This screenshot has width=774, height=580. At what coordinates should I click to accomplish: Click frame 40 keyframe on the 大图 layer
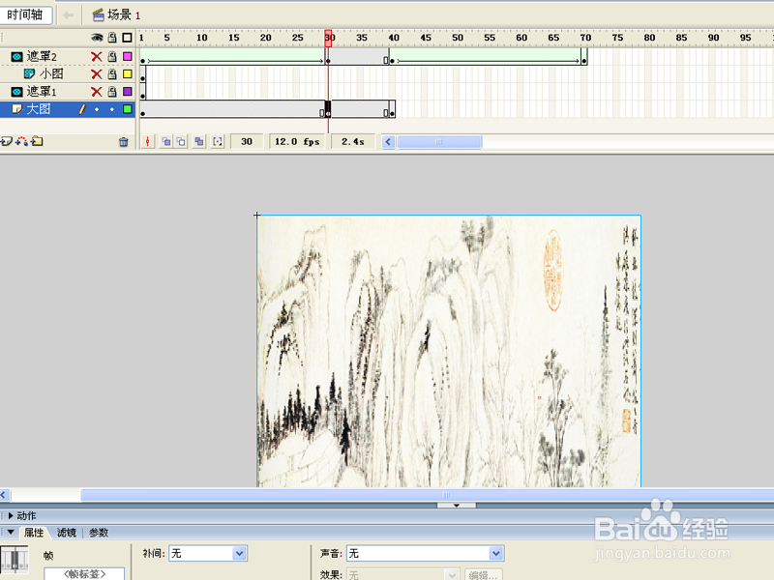(393, 109)
